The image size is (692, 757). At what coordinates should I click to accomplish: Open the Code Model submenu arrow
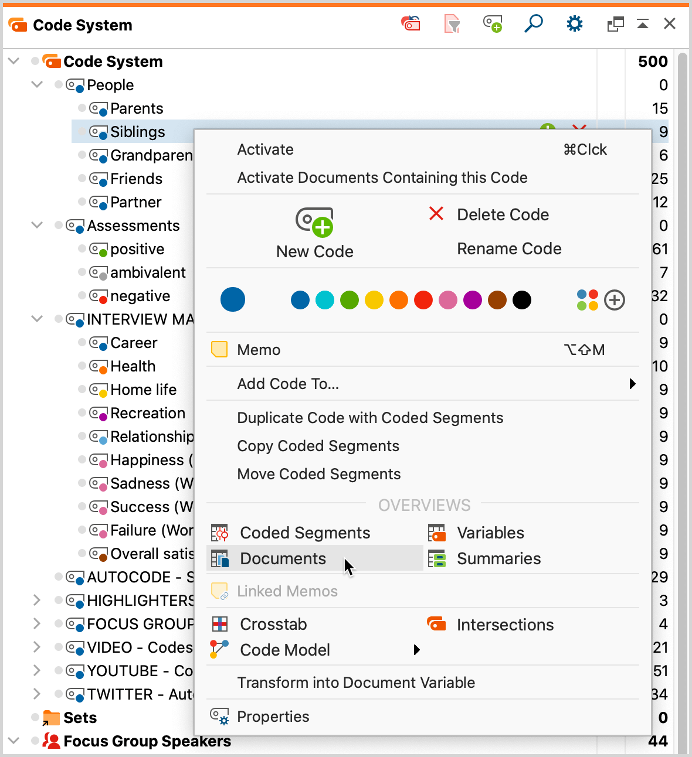[416, 650]
